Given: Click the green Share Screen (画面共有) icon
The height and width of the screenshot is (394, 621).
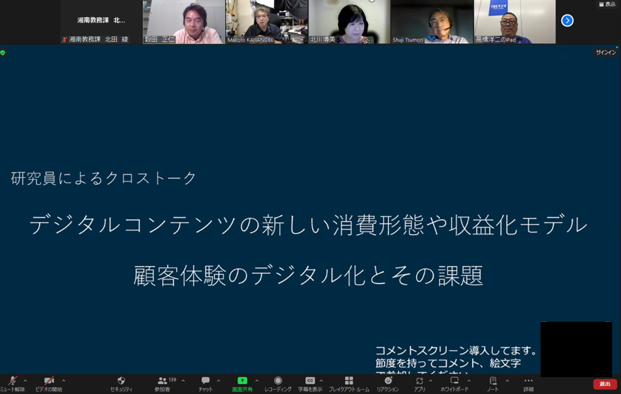Looking at the screenshot, I should tap(242, 382).
